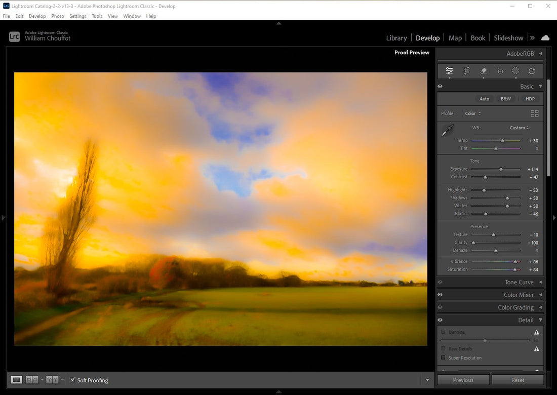
Task: Toggle the Basic panel eye visibility
Action: pyautogui.click(x=440, y=87)
